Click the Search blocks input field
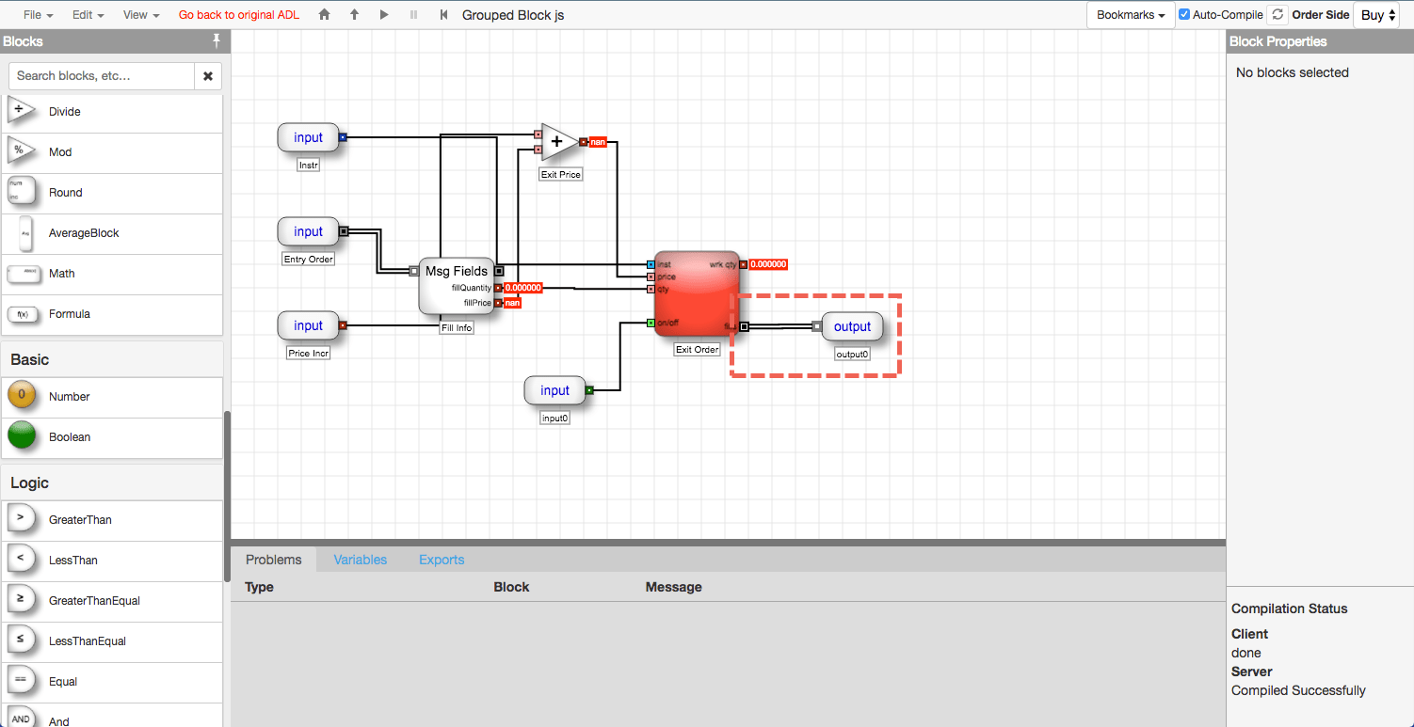 click(102, 75)
